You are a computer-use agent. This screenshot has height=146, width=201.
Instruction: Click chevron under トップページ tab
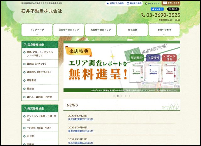pos(37,35)
